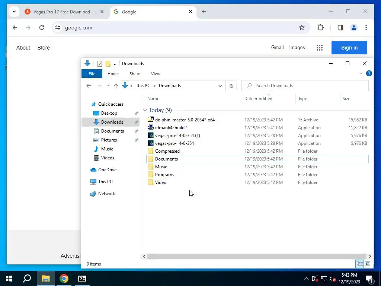The image size is (381, 286).
Task: Open Google apps grid icon
Action: click(320, 48)
